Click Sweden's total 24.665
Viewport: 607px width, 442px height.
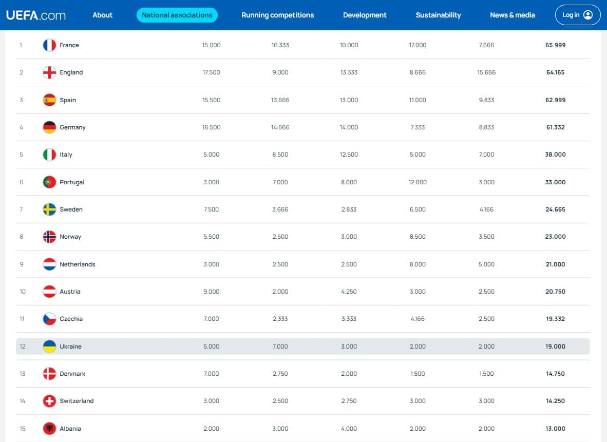click(555, 209)
